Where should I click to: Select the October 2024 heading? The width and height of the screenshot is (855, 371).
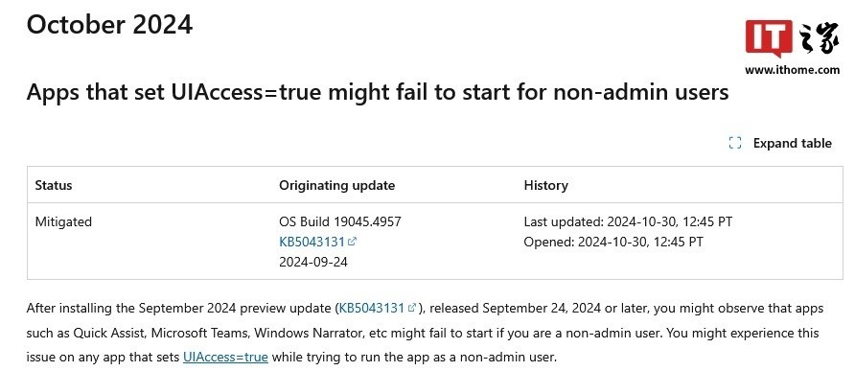[109, 25]
